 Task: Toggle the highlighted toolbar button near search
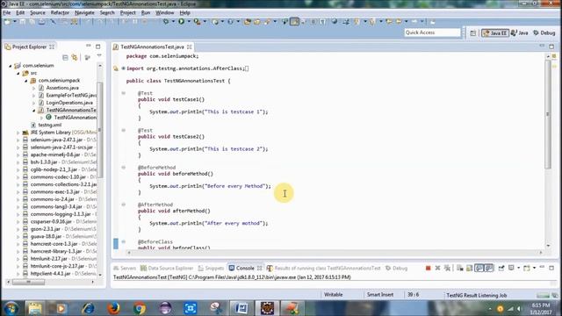294,22
